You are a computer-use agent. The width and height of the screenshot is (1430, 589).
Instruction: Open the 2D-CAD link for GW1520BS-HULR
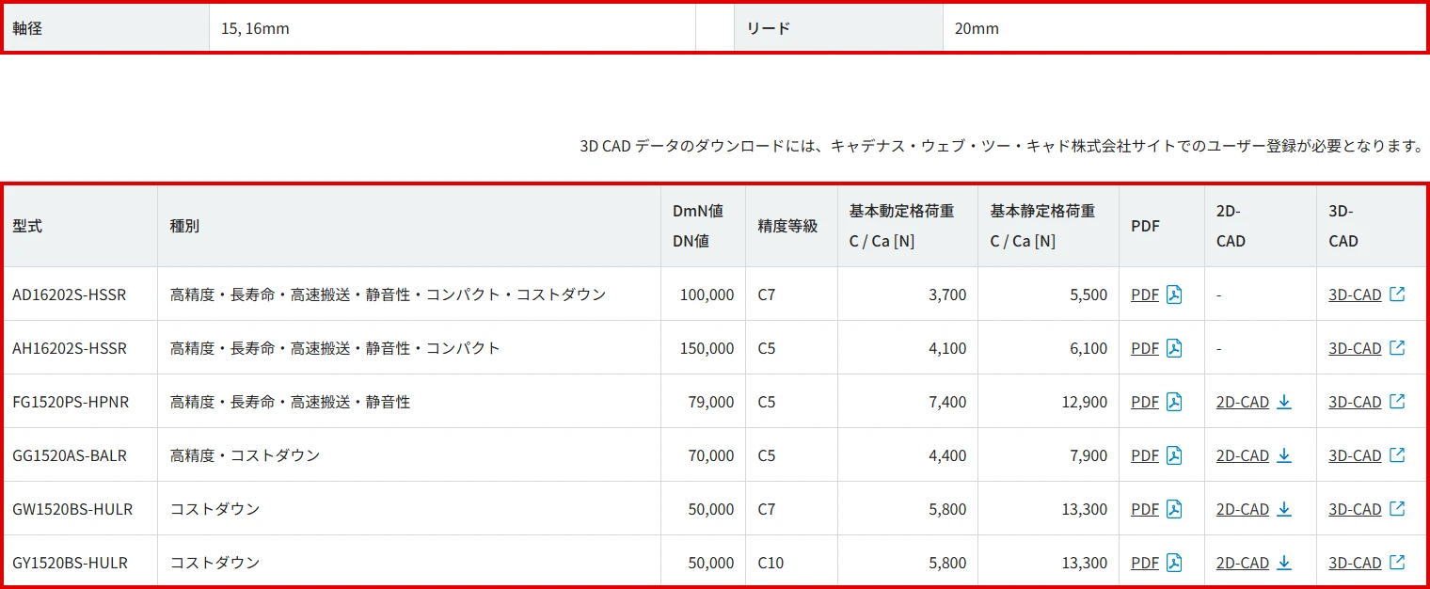pyautogui.click(x=1242, y=509)
